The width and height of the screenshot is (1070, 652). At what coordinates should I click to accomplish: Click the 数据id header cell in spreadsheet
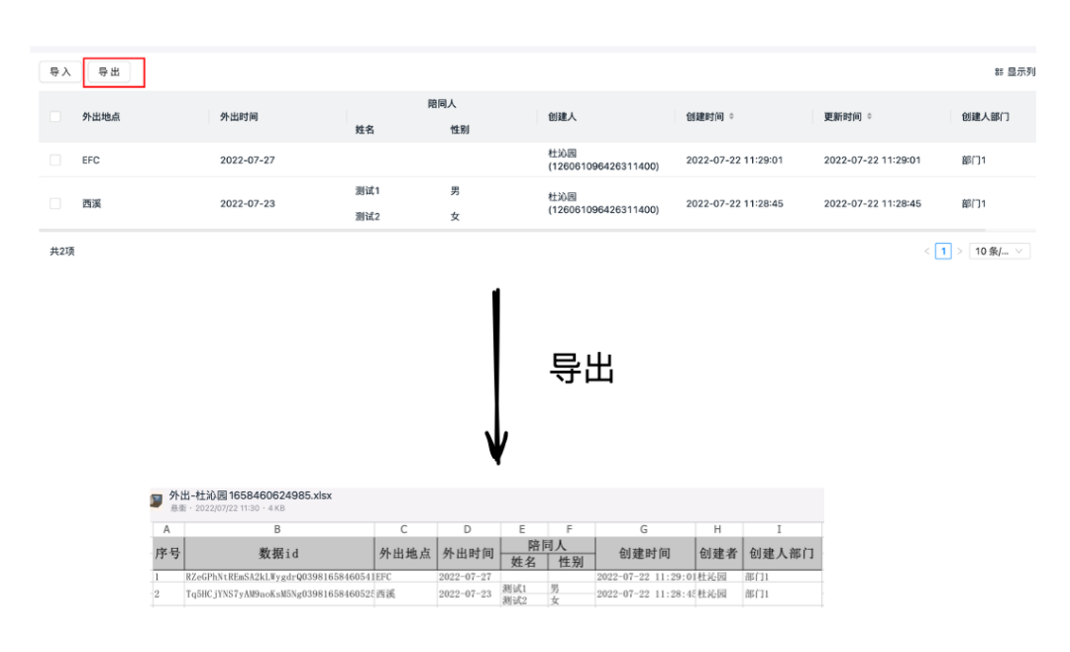(x=277, y=553)
